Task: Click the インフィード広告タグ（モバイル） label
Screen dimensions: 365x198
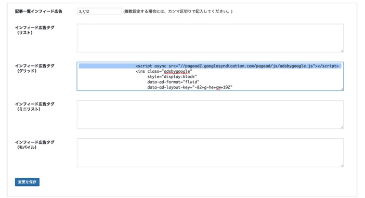Action: click(35, 144)
